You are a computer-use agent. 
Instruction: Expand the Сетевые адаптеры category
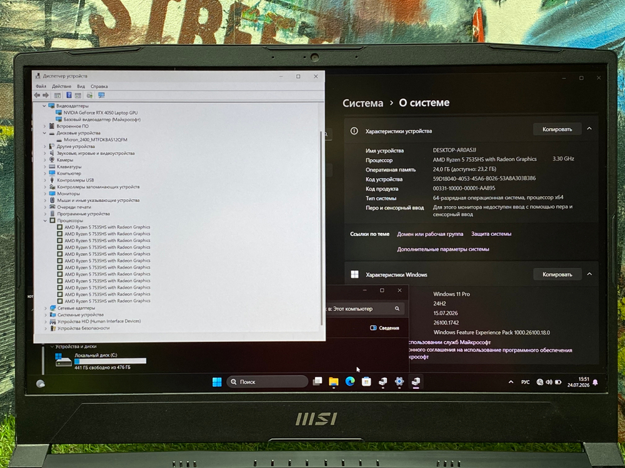pos(46,308)
